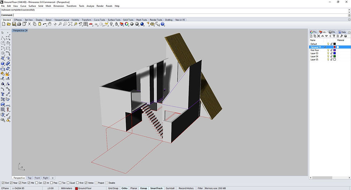Image resolution: width=351 pixels, height=190 pixels.
Task: Undo the last action
Action: [x=45, y=24]
